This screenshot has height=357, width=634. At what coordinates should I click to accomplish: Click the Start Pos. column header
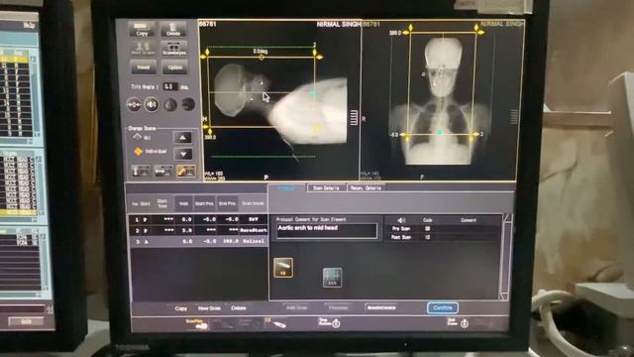click(x=204, y=203)
